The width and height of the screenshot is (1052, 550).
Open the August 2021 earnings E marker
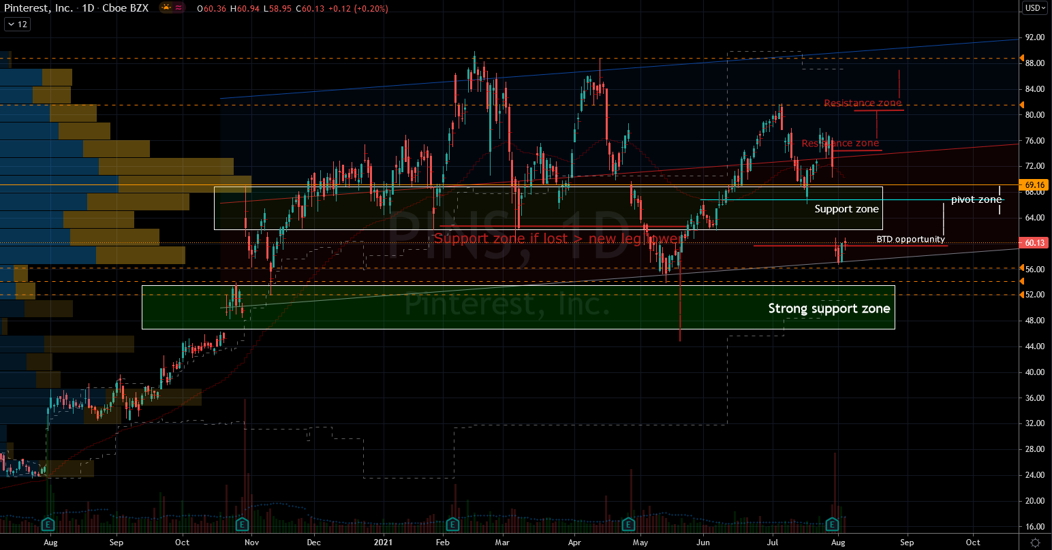[x=832, y=524]
